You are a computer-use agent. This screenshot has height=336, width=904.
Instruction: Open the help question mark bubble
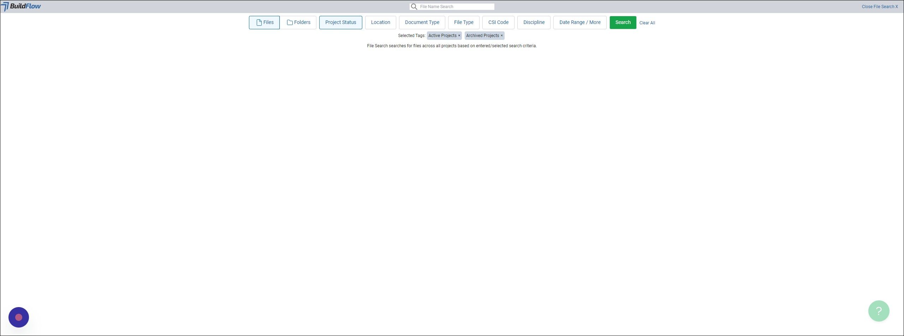pos(878,311)
